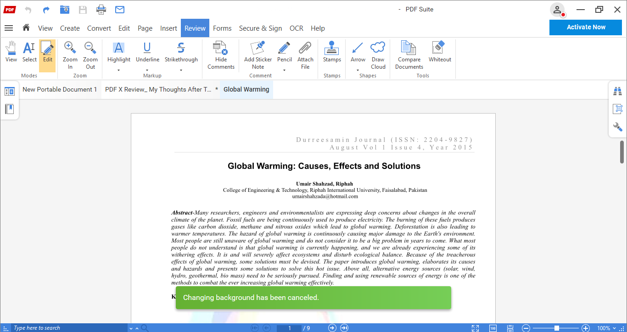Open the page thumbnails panel
This screenshot has width=627, height=332.
coord(10,91)
